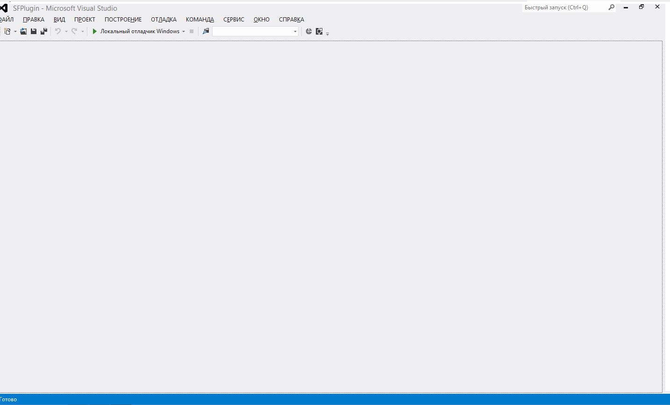Open the СЕРВИС menu

click(234, 20)
